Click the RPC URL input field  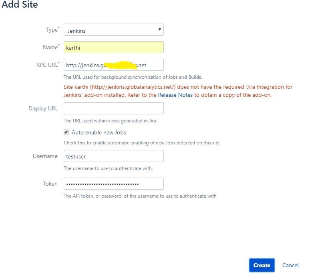[113, 65]
